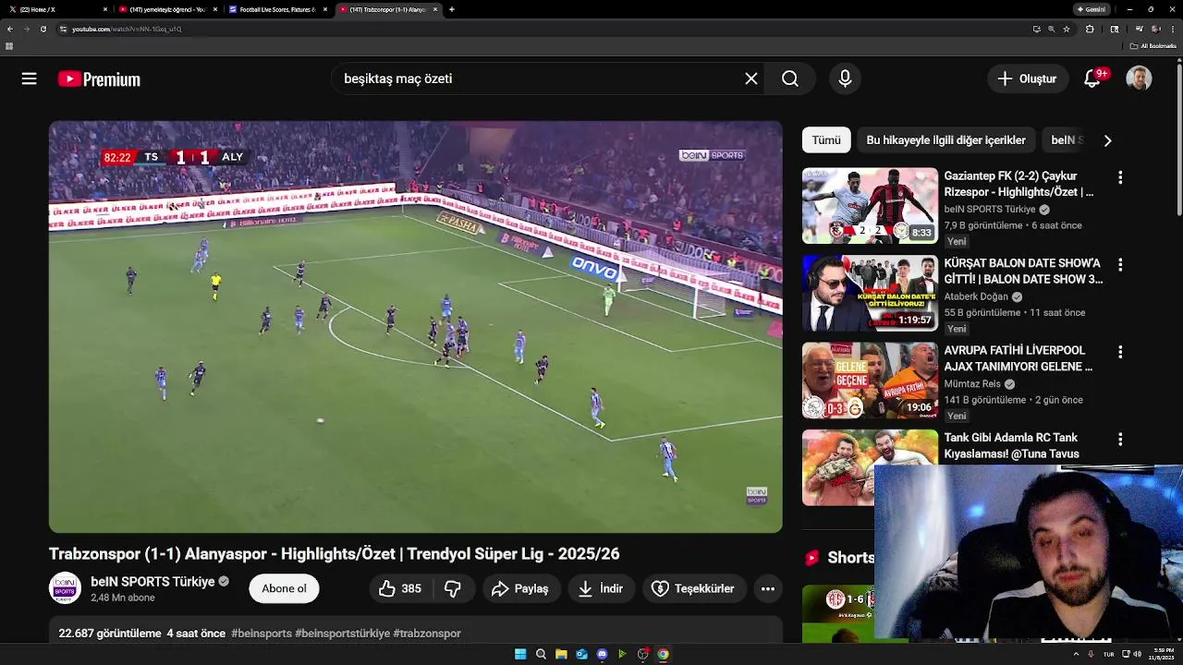Go back with the browser back arrow
Viewport: 1183px width, 665px height.
10,29
